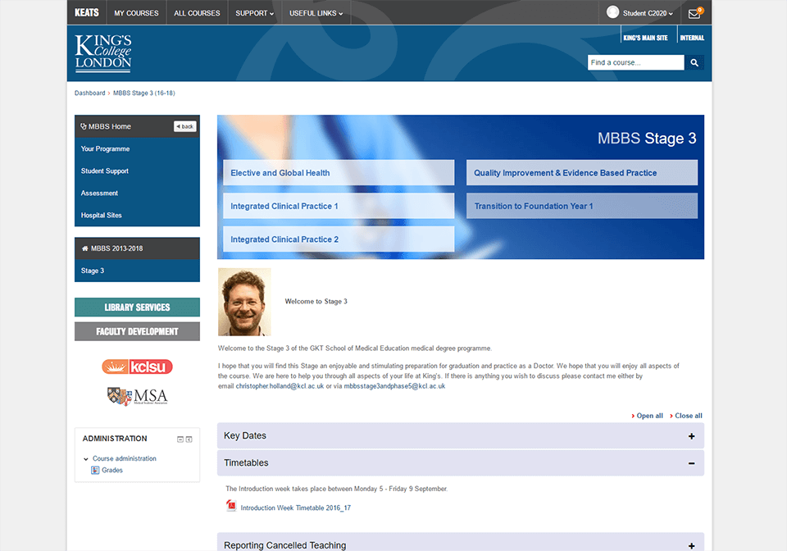Open Faculty Development banner
This screenshot has width=787, height=551.
pyautogui.click(x=137, y=331)
